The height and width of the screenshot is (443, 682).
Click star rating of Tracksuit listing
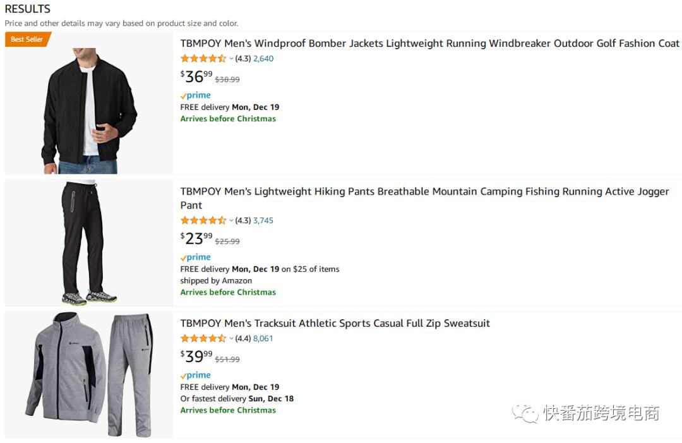(x=203, y=339)
